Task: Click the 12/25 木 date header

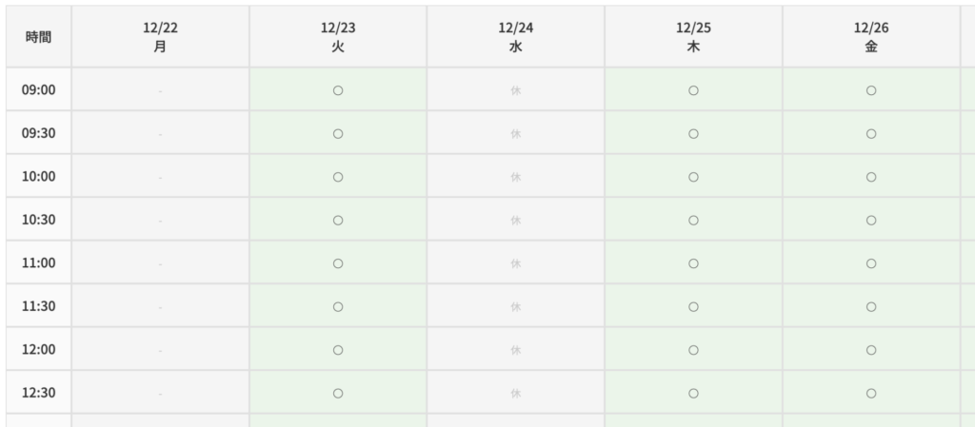Action: 693,37
